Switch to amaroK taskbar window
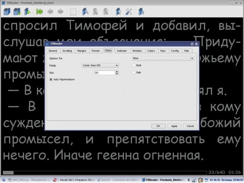Image resolution: width=244 pixels, height=183 pixels. pyautogui.click(x=118, y=180)
